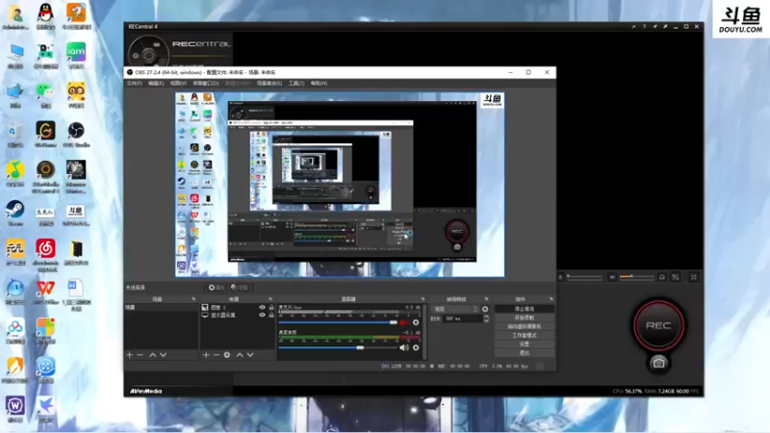Adjust the RECentral orange speaker volume slider
This screenshot has height=433, width=770.
pos(636,277)
